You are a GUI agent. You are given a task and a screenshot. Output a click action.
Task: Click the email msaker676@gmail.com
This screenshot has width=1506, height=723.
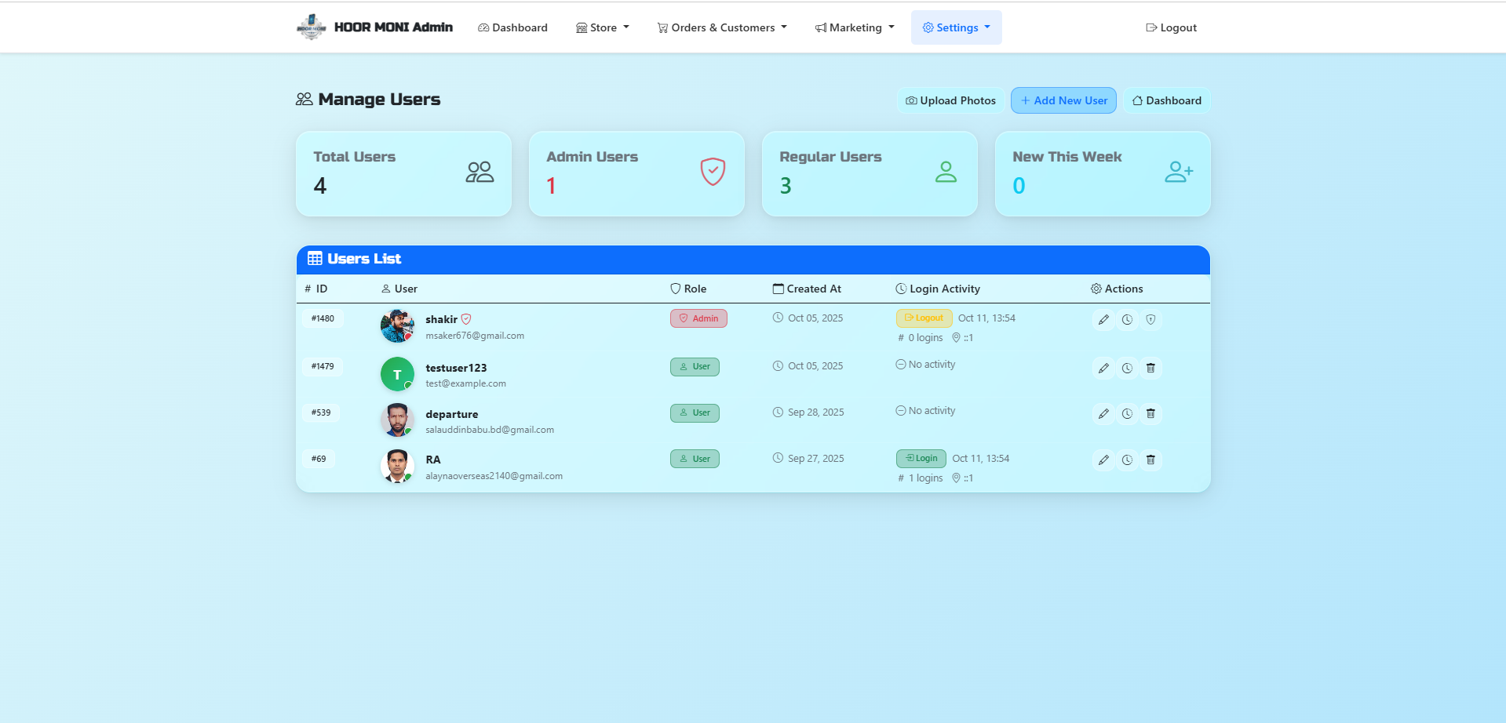pos(475,336)
